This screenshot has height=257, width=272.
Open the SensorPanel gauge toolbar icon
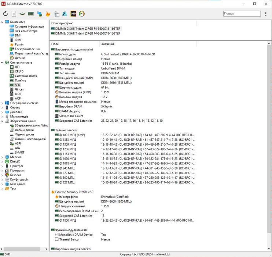click(82, 14)
